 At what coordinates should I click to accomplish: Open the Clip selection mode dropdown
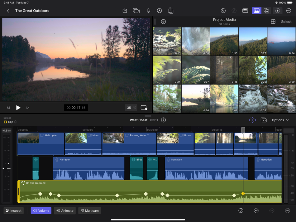point(9,122)
